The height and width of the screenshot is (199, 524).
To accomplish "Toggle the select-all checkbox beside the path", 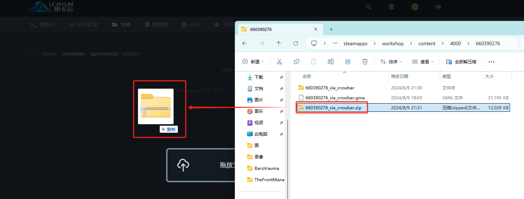I will 31,54.
